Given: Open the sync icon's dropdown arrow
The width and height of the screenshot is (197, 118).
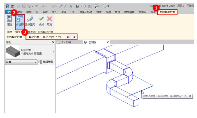Looking at the screenshot, I should point(32,6).
